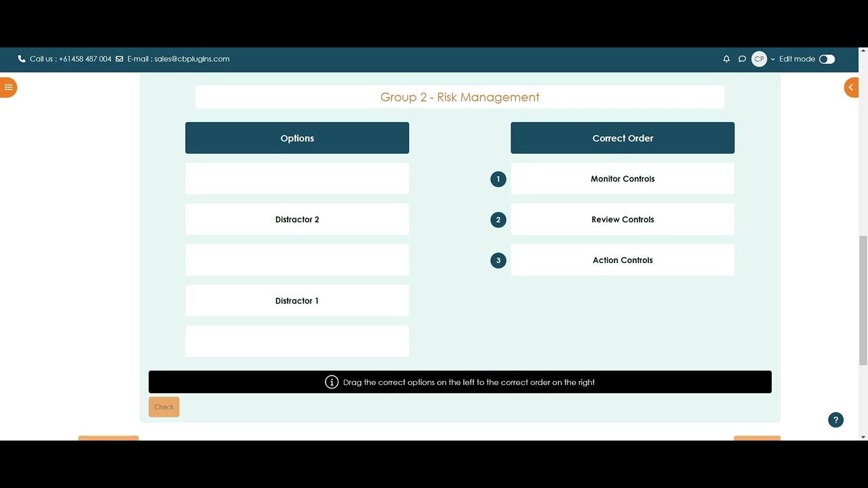Click the Check button
Screen dimensions: 868x488
pos(164,407)
